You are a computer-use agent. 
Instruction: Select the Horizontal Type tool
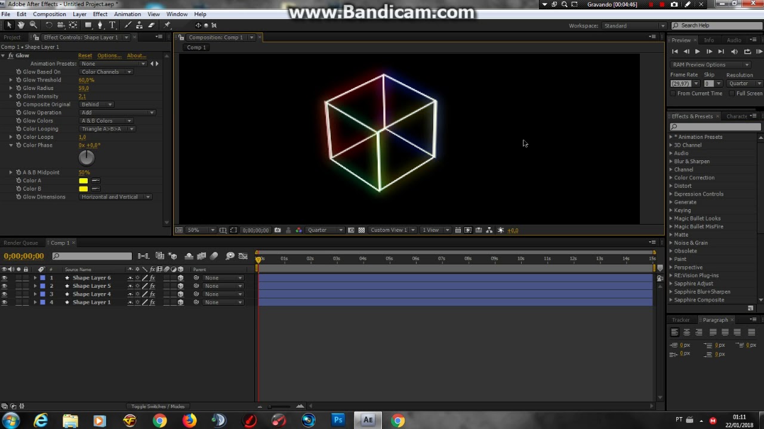112,25
